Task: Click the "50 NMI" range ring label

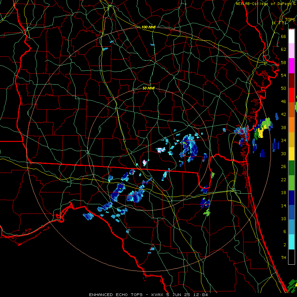Action: point(148,88)
